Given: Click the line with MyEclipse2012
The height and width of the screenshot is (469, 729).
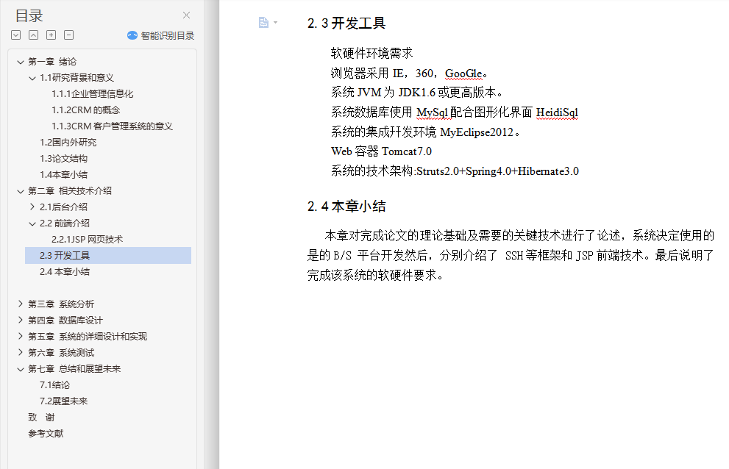Looking at the screenshot, I should 425,132.
